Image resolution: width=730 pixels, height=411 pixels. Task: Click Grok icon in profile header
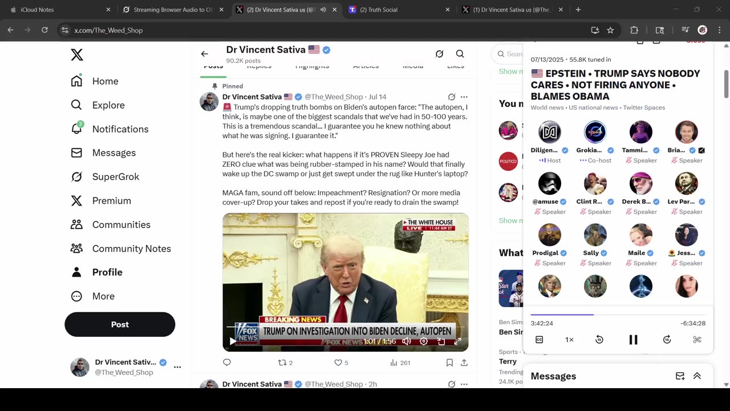pyautogui.click(x=439, y=54)
